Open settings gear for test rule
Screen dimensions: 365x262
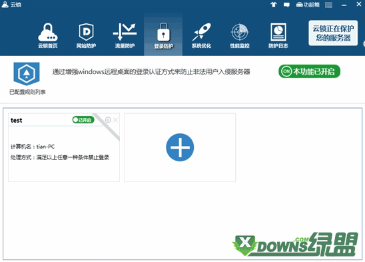108,120
